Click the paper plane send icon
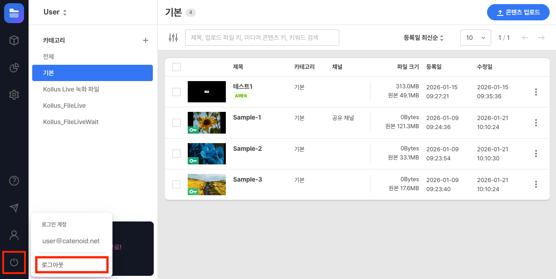The image size is (556, 279). [14, 208]
